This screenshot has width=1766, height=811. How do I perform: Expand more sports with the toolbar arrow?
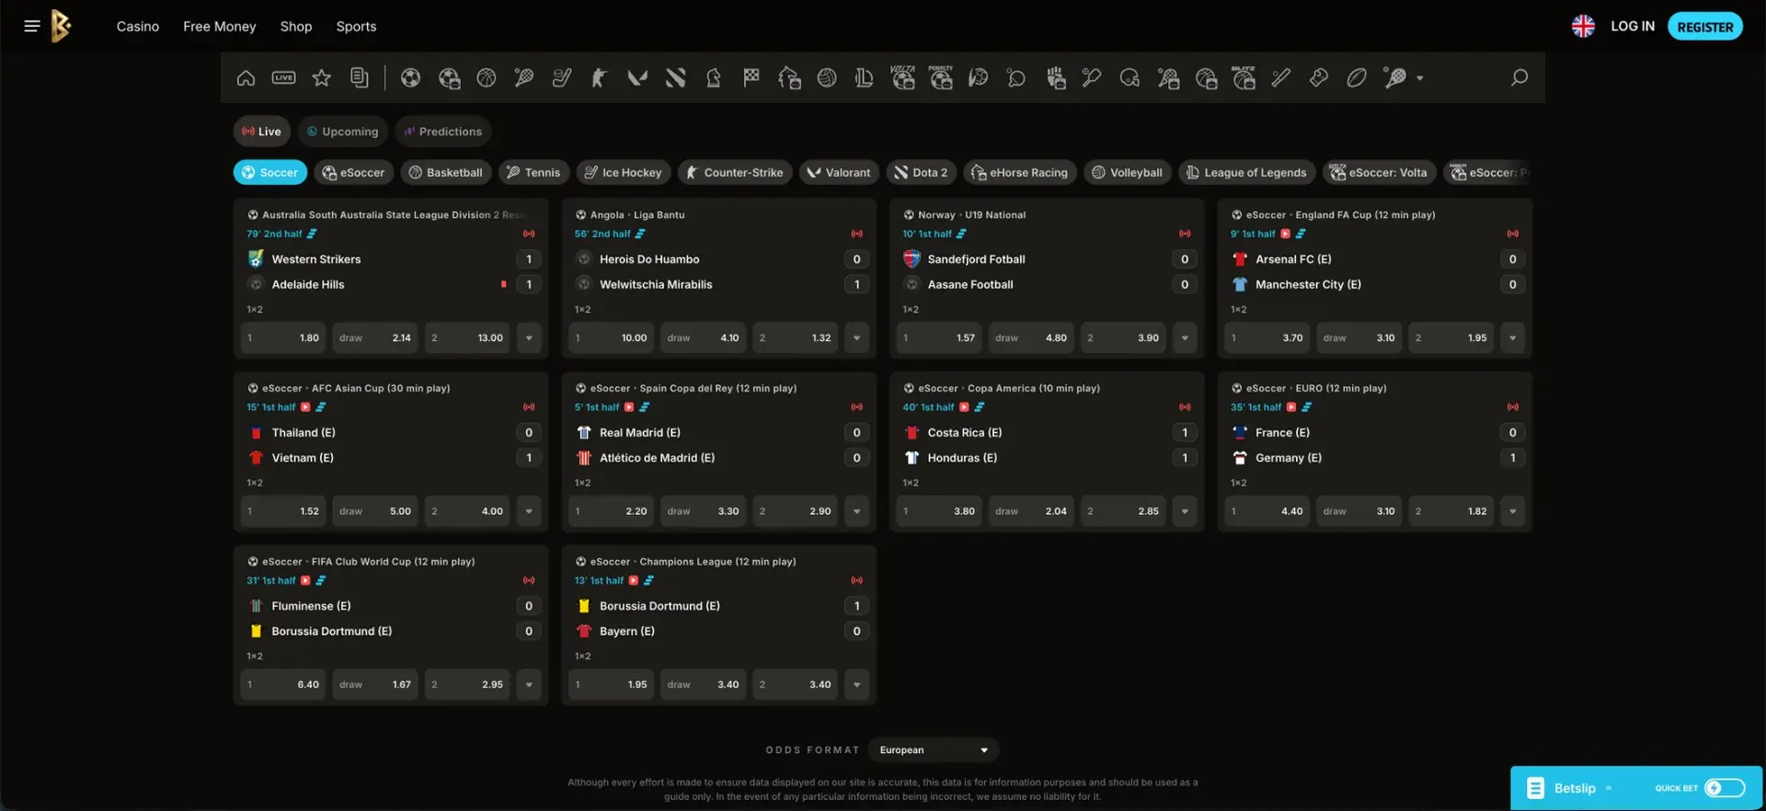tap(1420, 78)
